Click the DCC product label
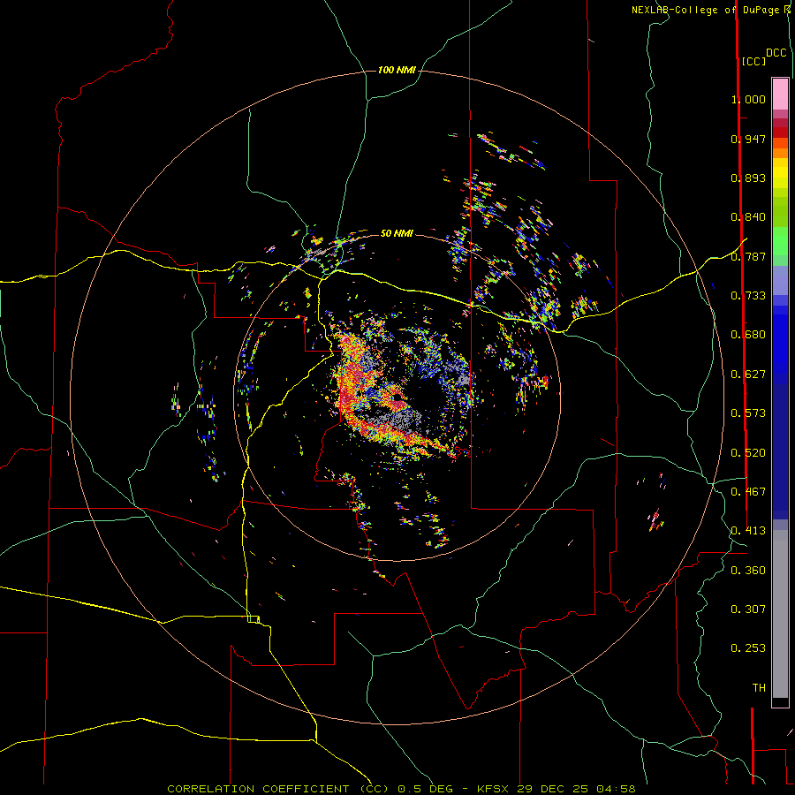This screenshot has height=795, width=795. (x=776, y=53)
